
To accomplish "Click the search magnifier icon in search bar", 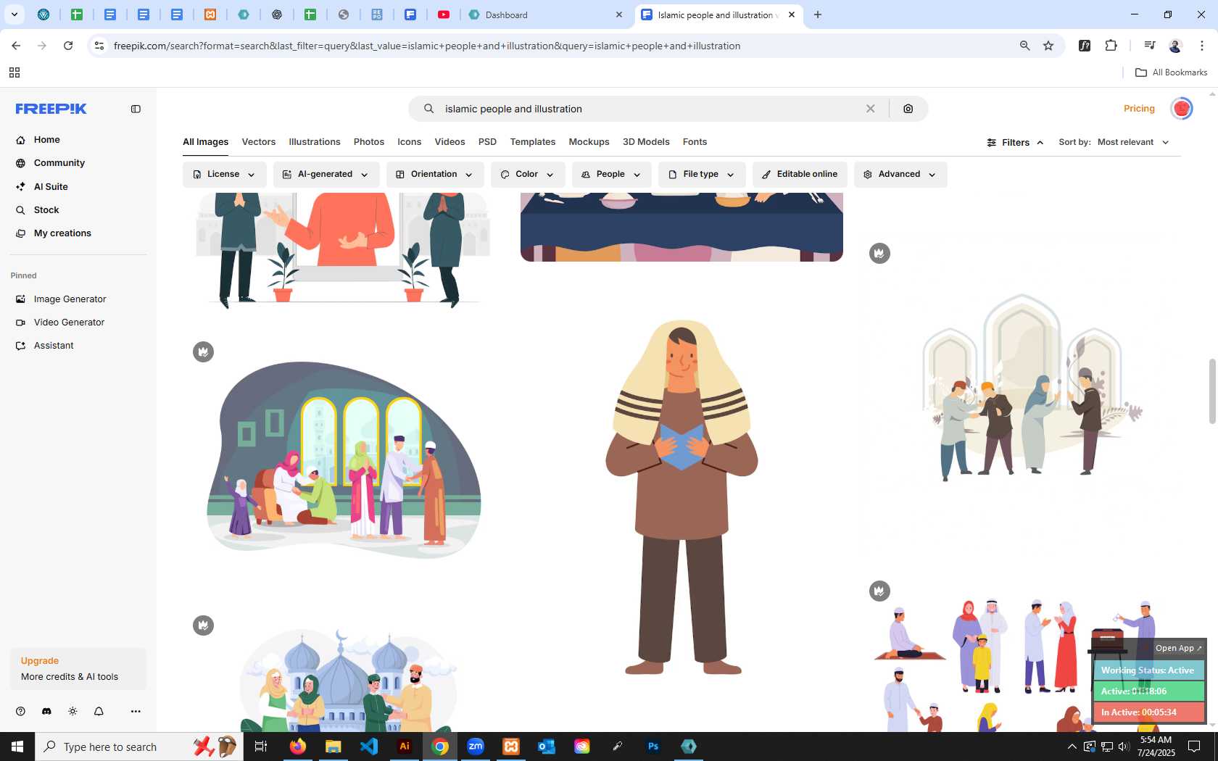I will 429,109.
